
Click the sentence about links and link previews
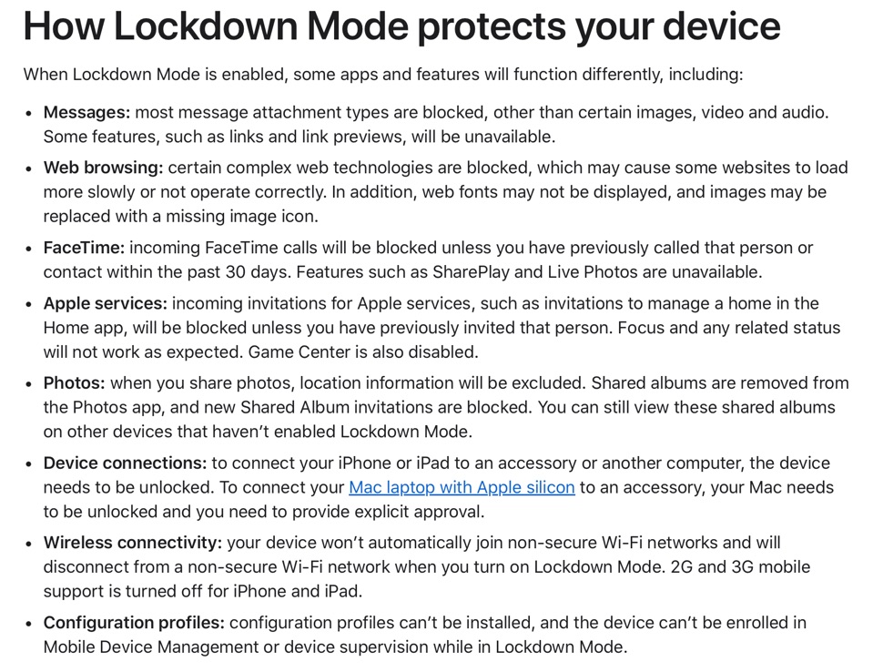point(299,137)
